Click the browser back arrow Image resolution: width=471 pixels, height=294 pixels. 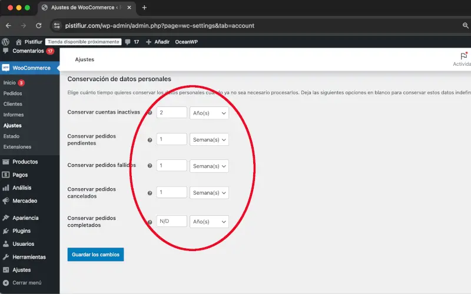click(8, 26)
